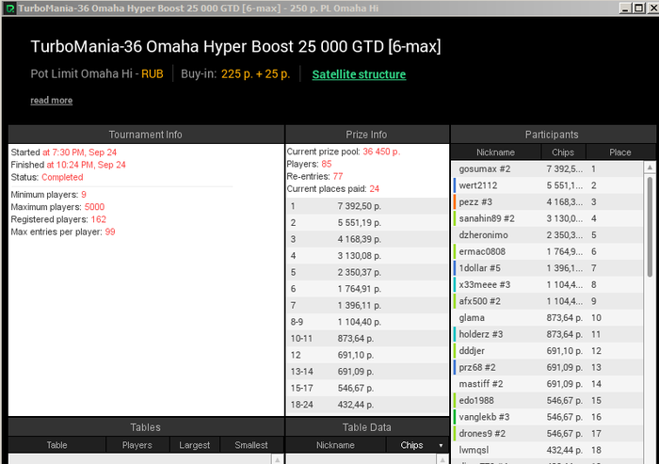Select participant vanglekb #3
The width and height of the screenshot is (659, 464).
pos(547,417)
